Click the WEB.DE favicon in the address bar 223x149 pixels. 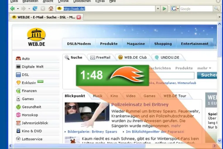59,9
